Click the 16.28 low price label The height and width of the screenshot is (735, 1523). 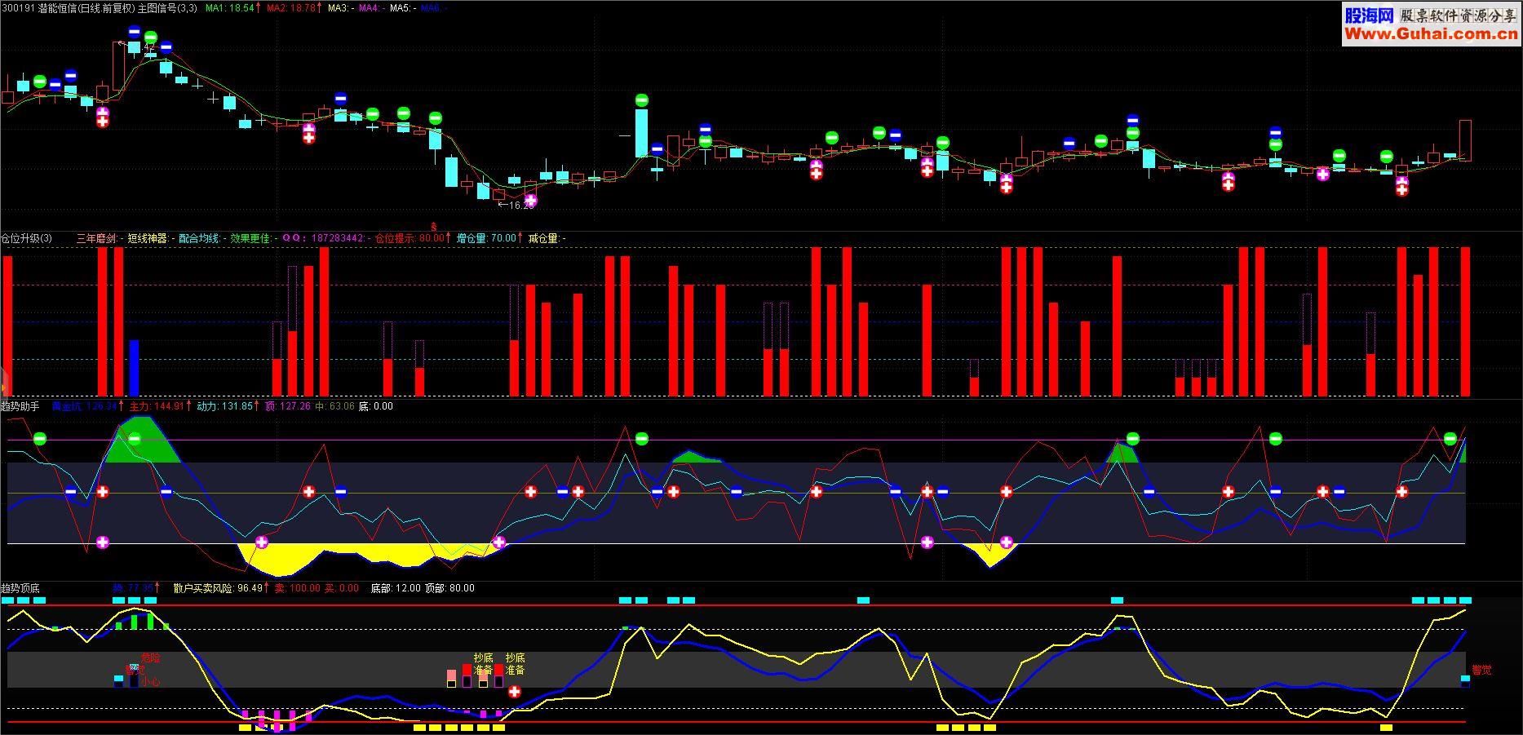click(516, 206)
